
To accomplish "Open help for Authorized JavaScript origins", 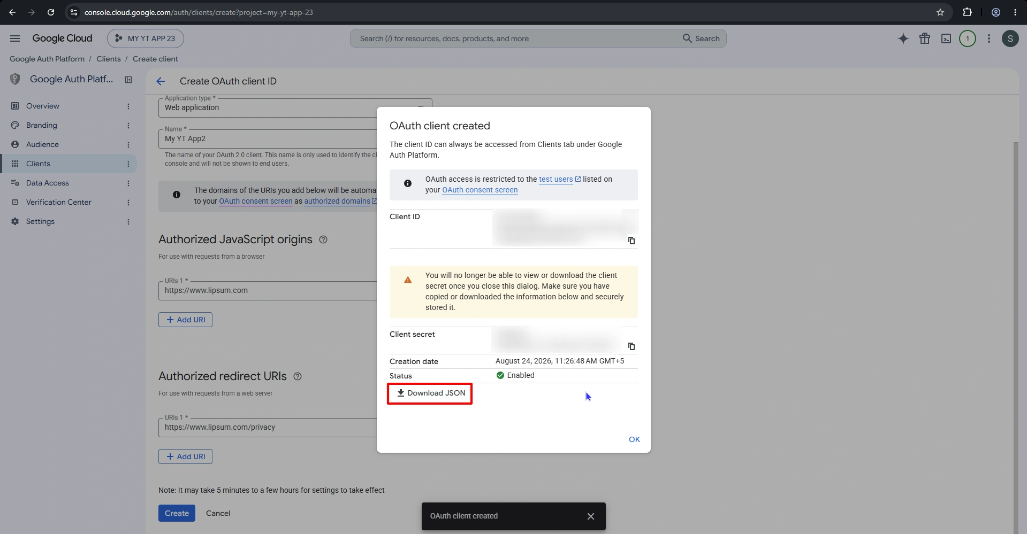I will point(323,239).
